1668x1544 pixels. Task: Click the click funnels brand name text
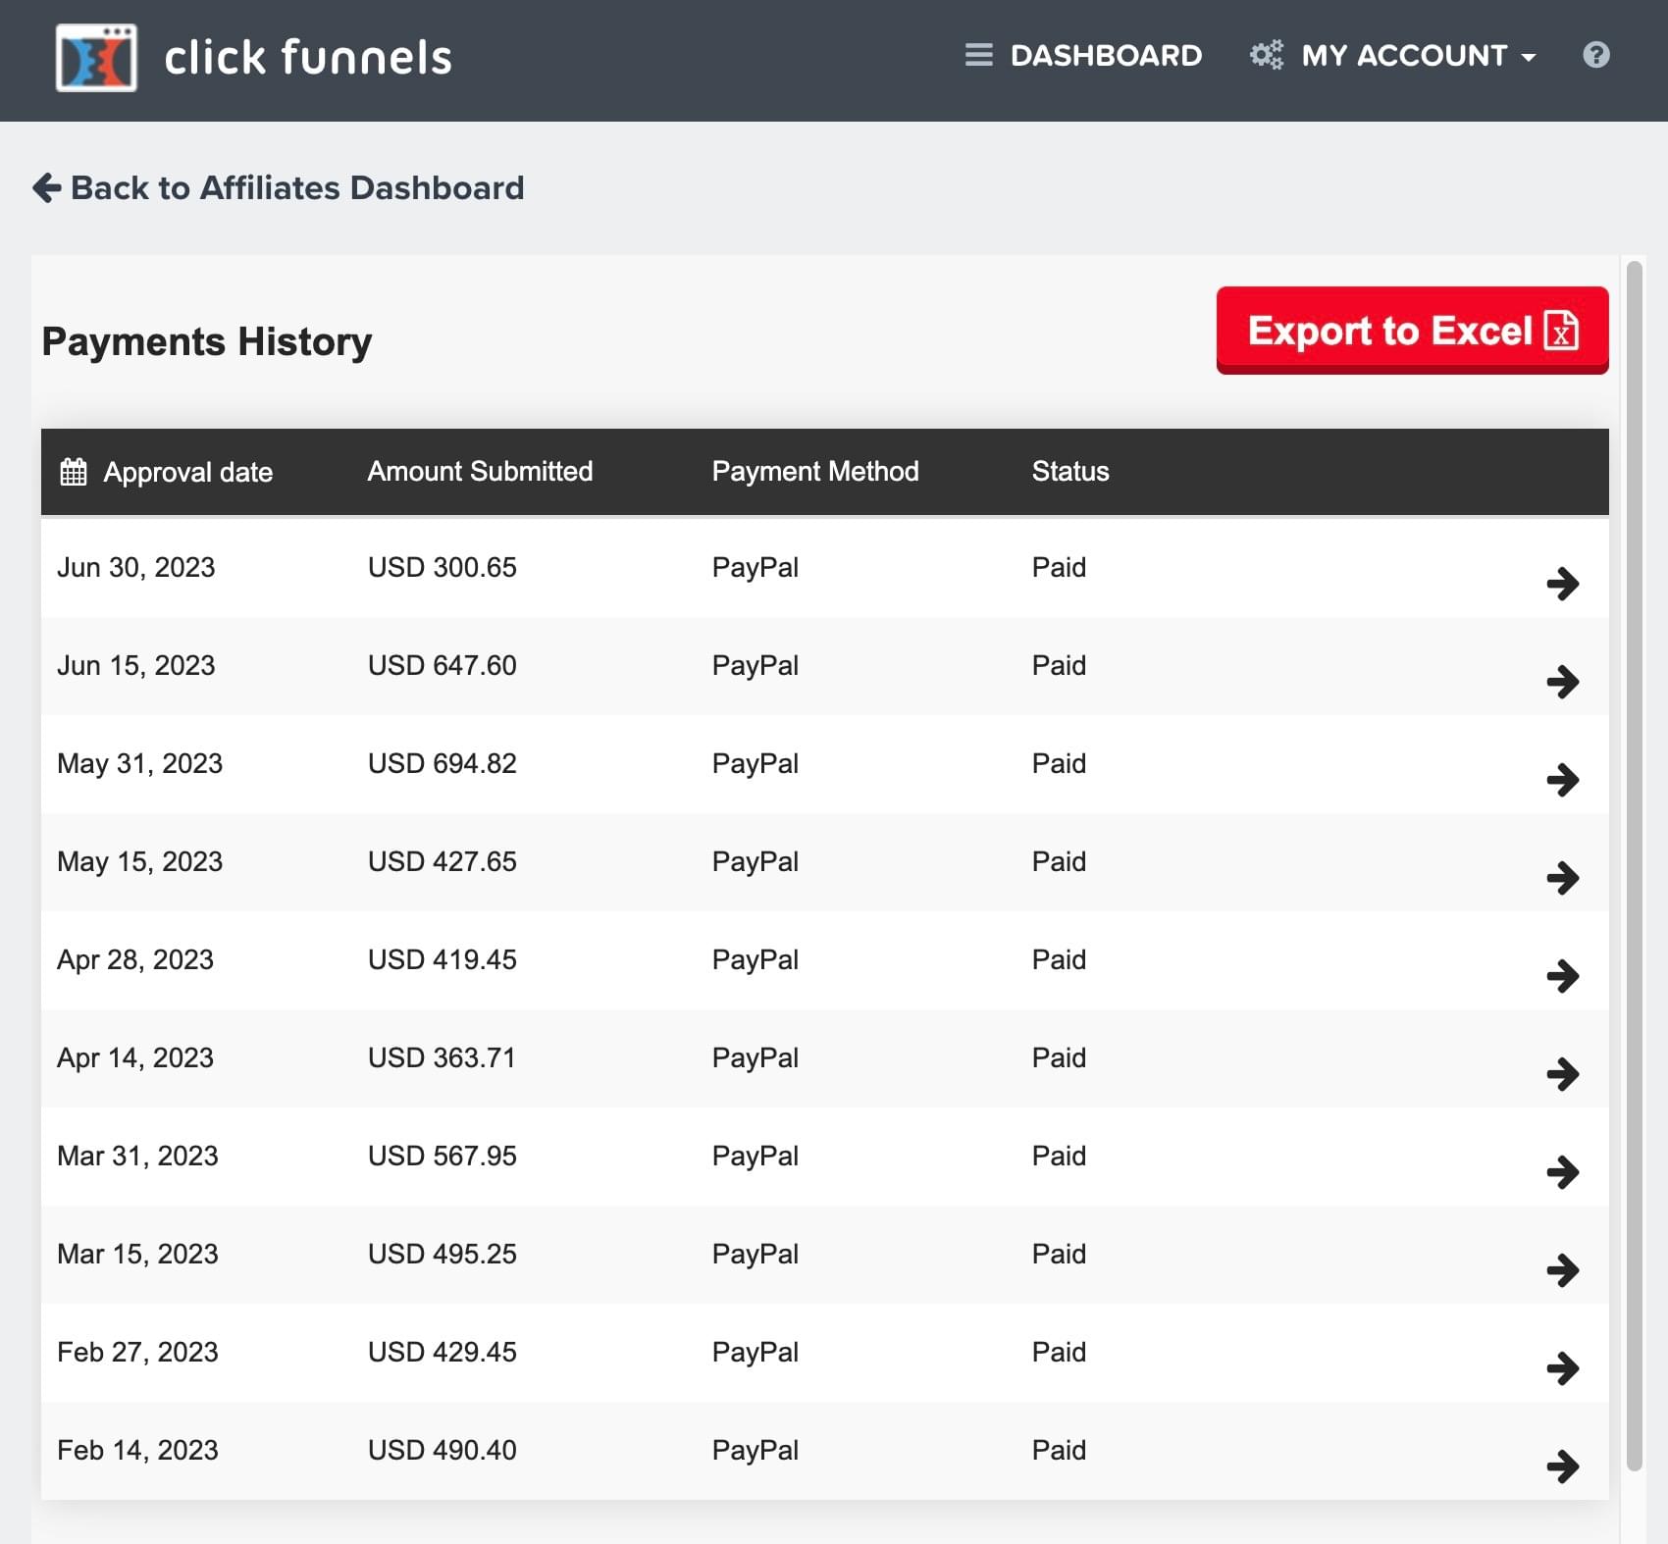point(308,57)
